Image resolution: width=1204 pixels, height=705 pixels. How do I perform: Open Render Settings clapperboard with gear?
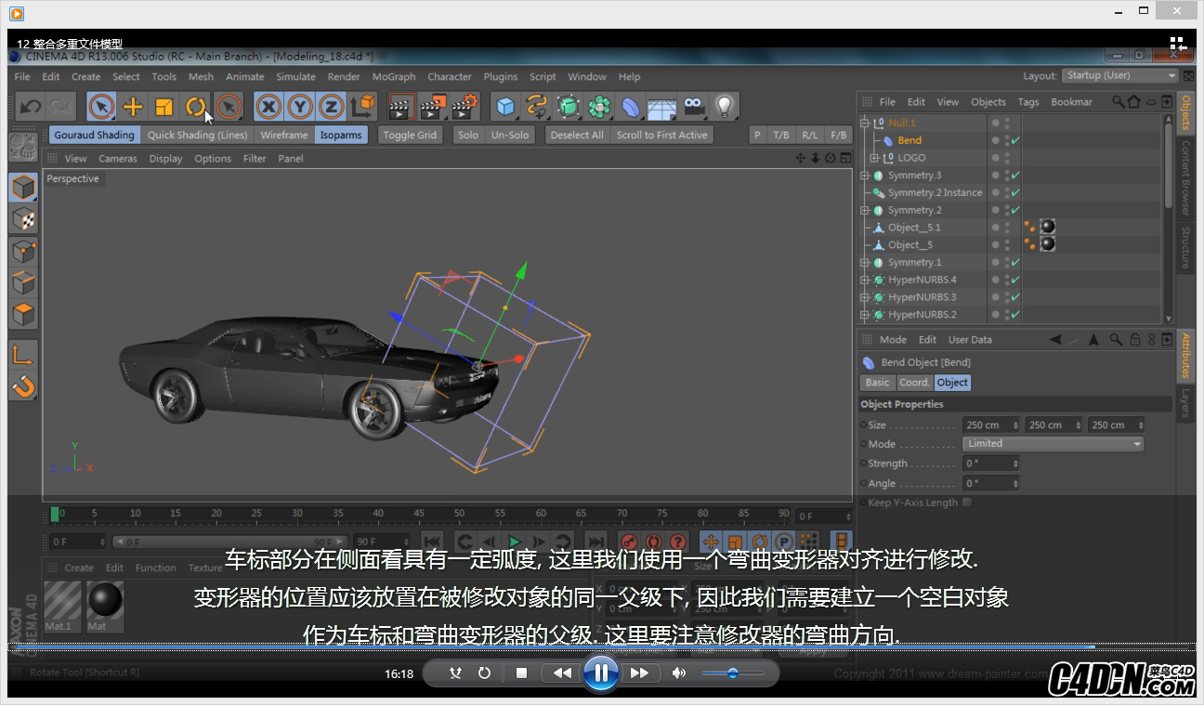click(x=465, y=107)
